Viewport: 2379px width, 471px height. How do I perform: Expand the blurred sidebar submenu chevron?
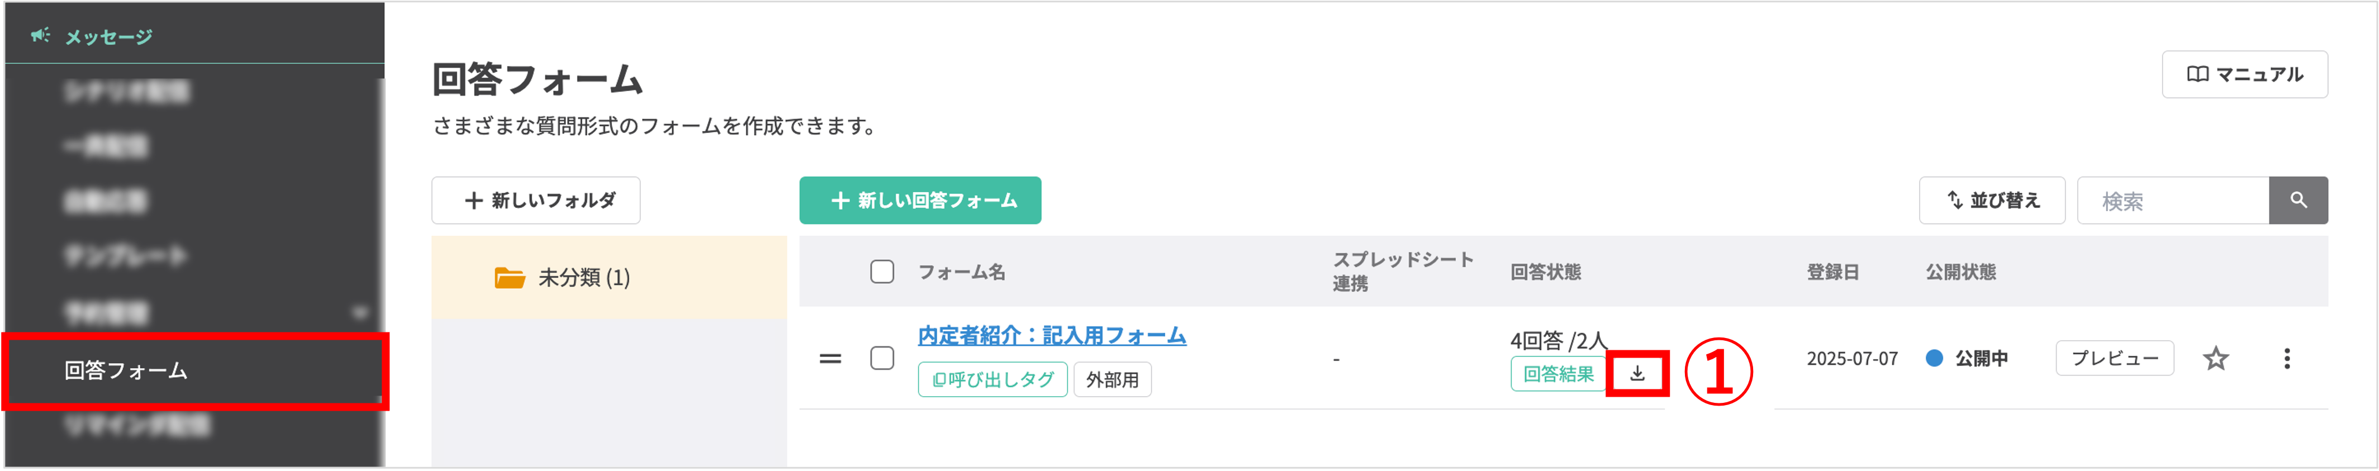tap(360, 313)
